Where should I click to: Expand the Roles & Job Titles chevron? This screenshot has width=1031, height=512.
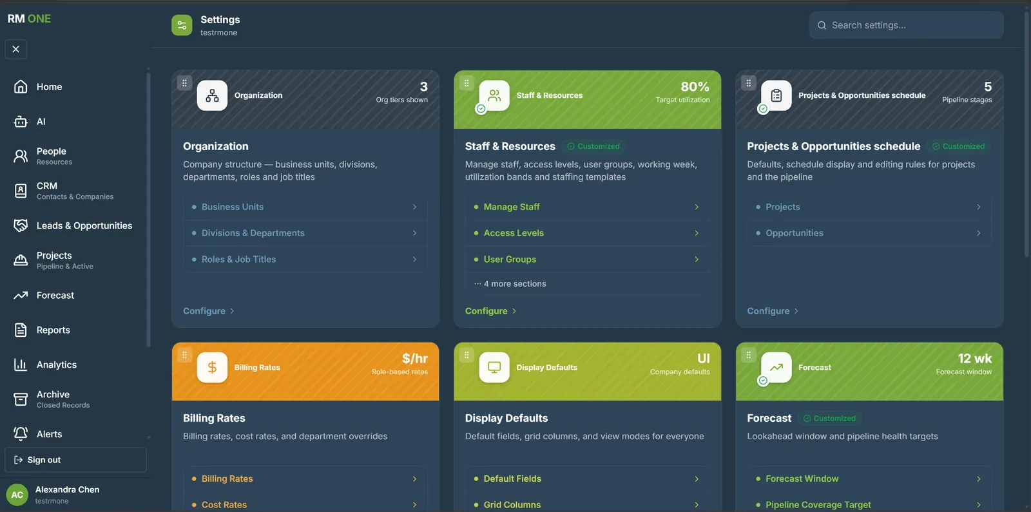click(414, 259)
